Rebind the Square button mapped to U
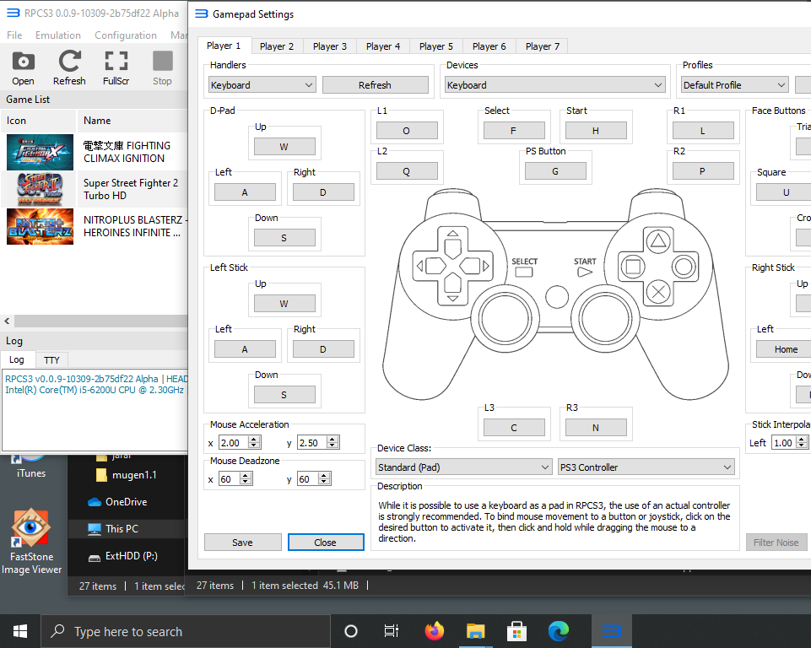This screenshot has height=648, width=811. [x=786, y=192]
